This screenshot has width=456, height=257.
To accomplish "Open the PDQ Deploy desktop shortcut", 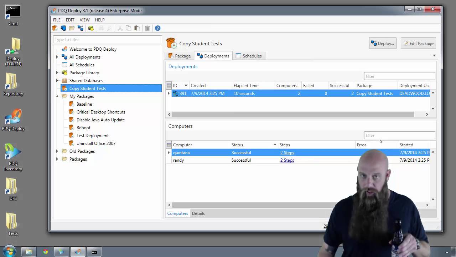I will (x=13, y=120).
